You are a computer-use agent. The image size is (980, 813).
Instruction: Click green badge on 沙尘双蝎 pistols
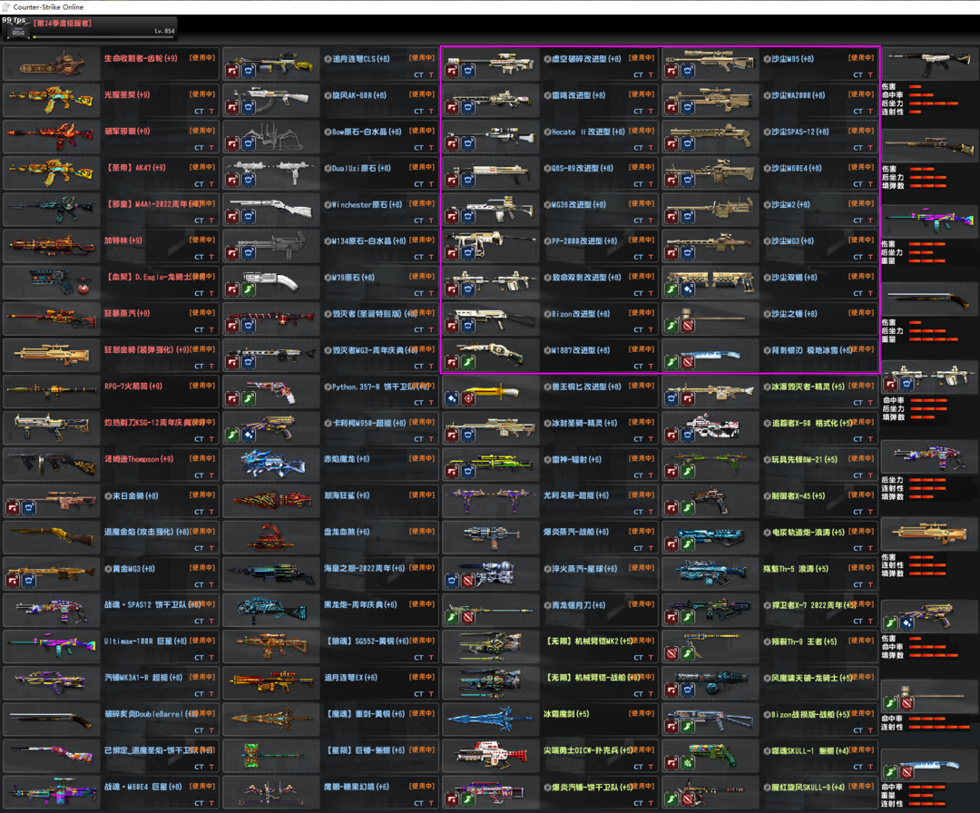(x=671, y=289)
